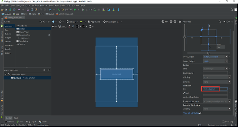Open the TODO tool window
Screen dimensions: 238x127
[x=43, y=122]
